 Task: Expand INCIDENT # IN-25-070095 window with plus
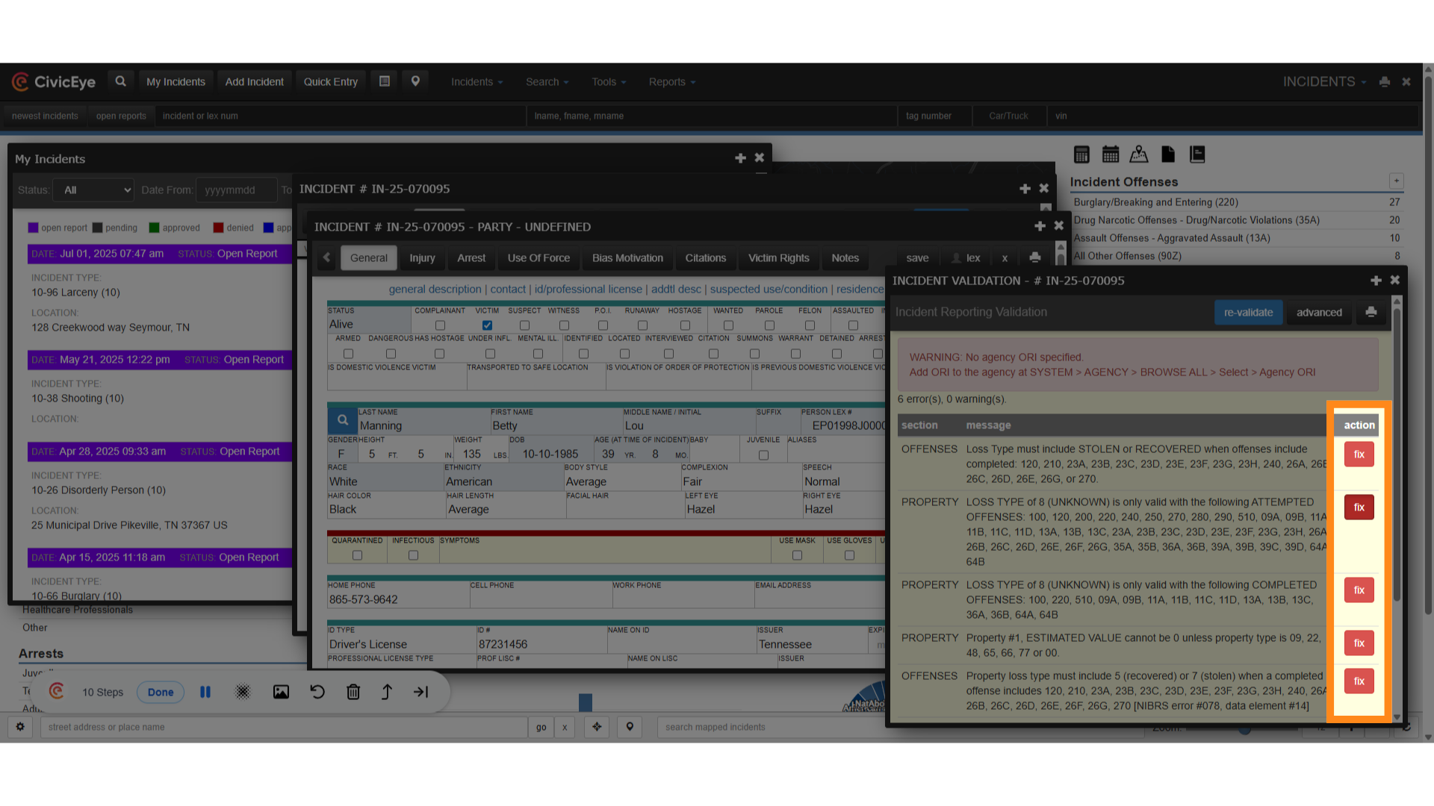pos(1025,189)
